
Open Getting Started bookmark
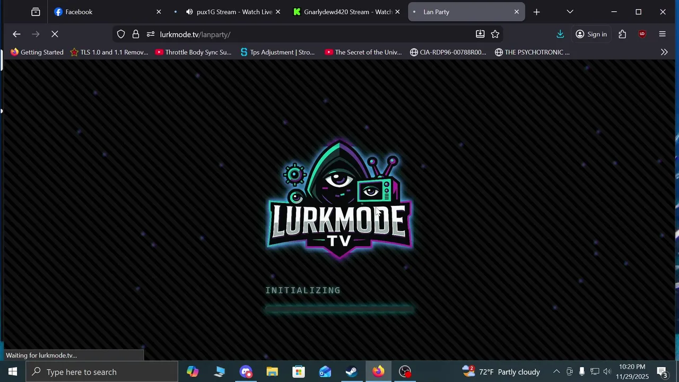[37, 52]
